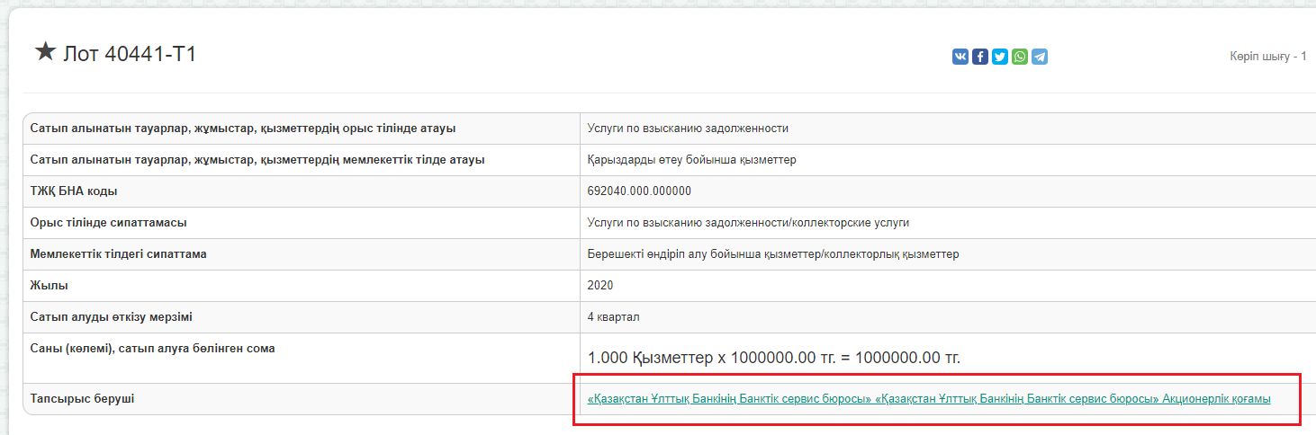1316x435 pixels.
Task: Click the Лот 40441-Т1 heading
Action: [129, 54]
